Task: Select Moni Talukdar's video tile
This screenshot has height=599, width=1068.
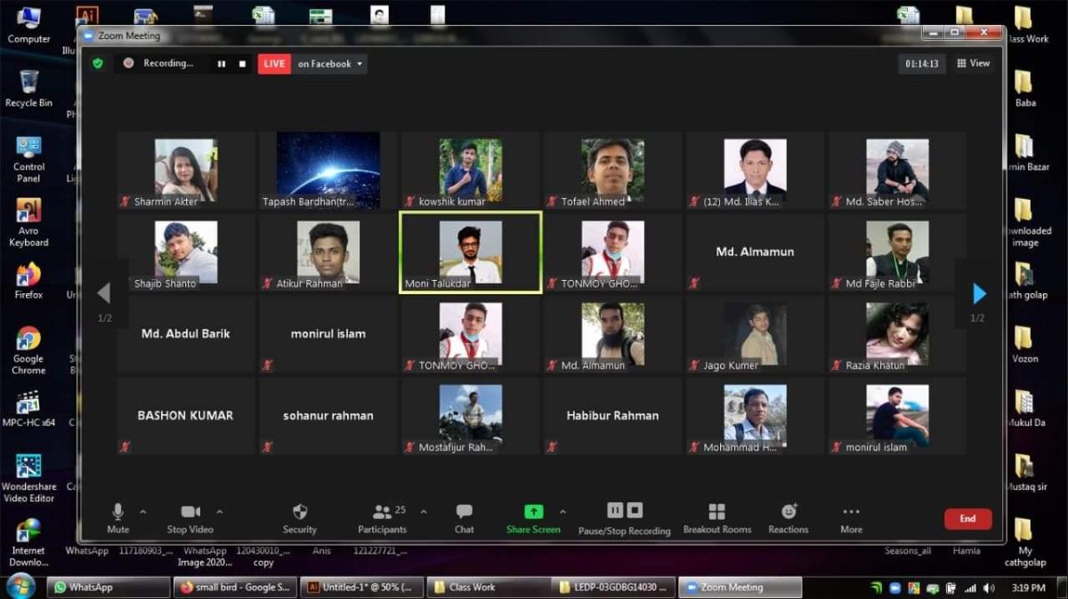Action: pyautogui.click(x=470, y=252)
